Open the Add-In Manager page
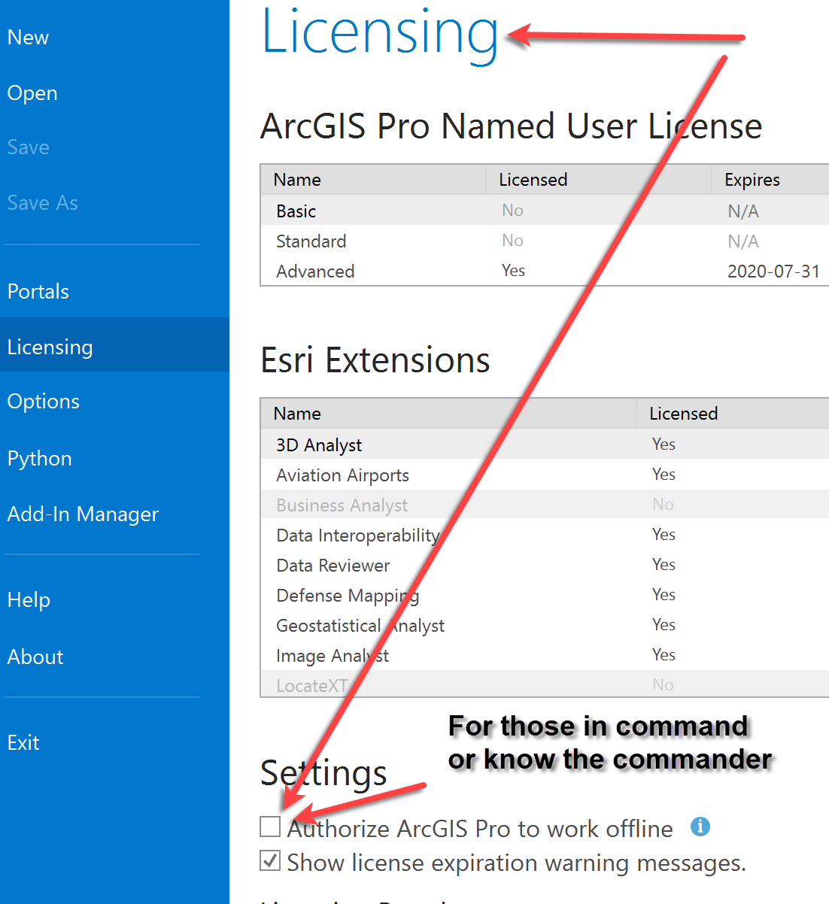The image size is (829, 904). [83, 514]
